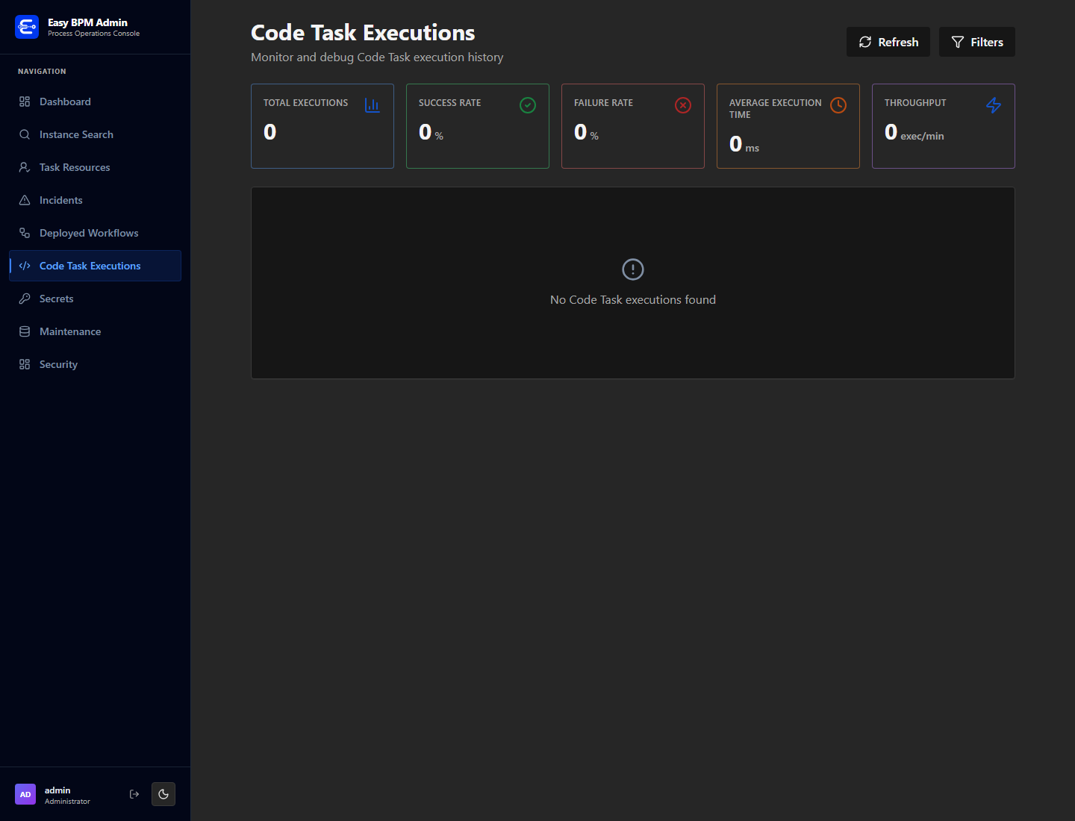1075x821 pixels.
Task: Open the Filters panel
Action: click(977, 42)
